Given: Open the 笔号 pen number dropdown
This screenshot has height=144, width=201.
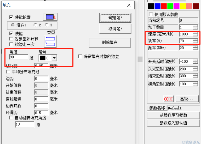Looking at the screenshot, I should (x=54, y=58).
